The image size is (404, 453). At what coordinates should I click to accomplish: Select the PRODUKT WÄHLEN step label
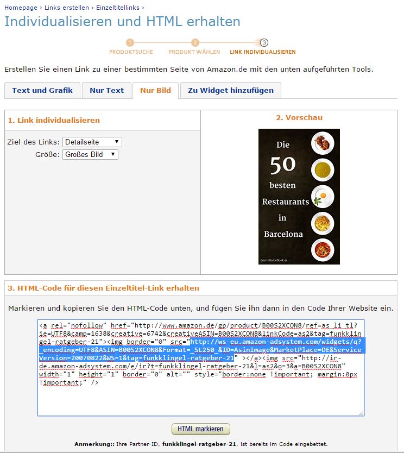pos(194,52)
